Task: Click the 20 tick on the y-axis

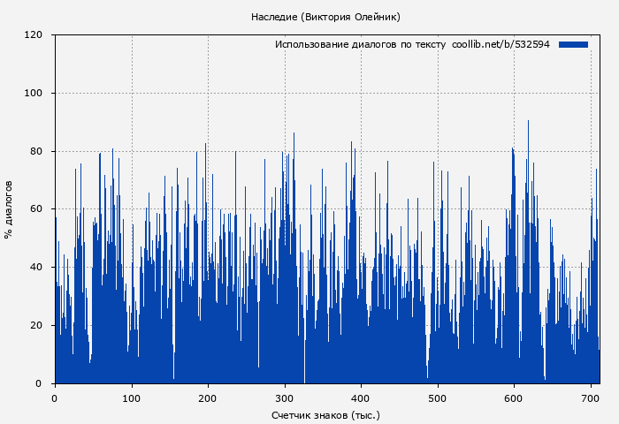Action: coord(36,326)
